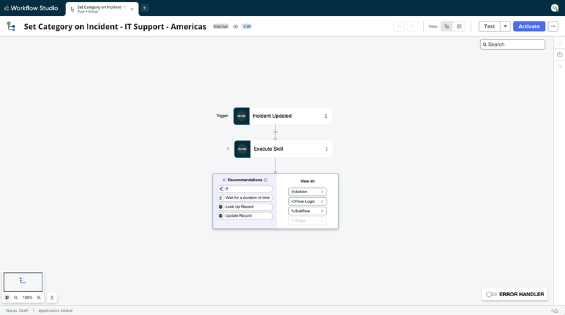
Task: Open the top right sidebar panel icon
Action: (559, 43)
